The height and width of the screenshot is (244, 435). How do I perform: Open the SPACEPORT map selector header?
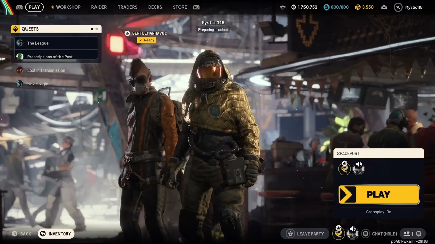379,153
